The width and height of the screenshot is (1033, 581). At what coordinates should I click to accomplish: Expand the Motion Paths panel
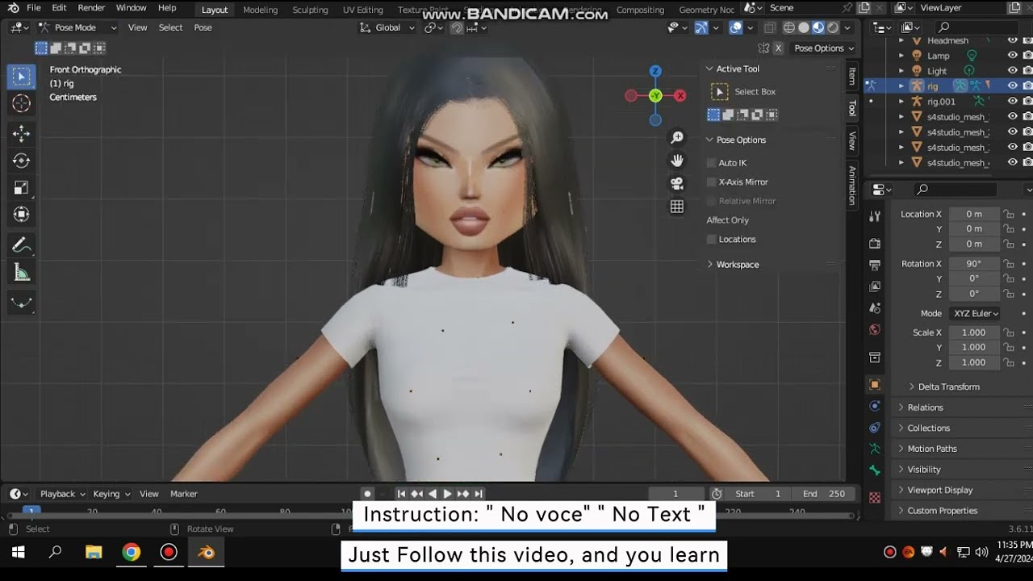931,449
